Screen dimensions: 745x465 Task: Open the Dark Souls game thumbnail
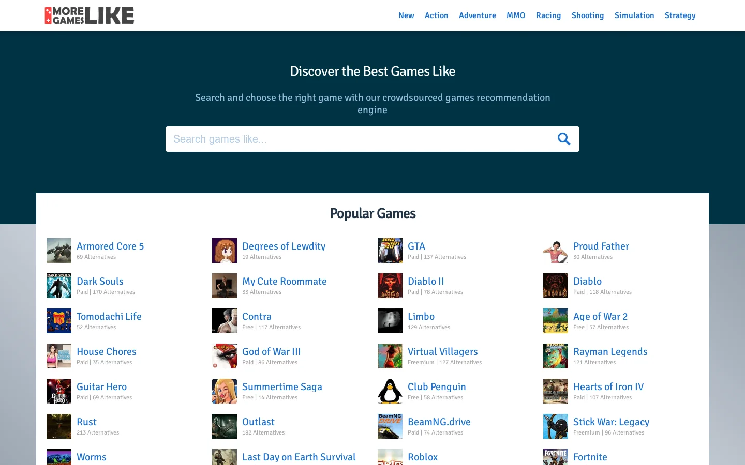click(59, 286)
